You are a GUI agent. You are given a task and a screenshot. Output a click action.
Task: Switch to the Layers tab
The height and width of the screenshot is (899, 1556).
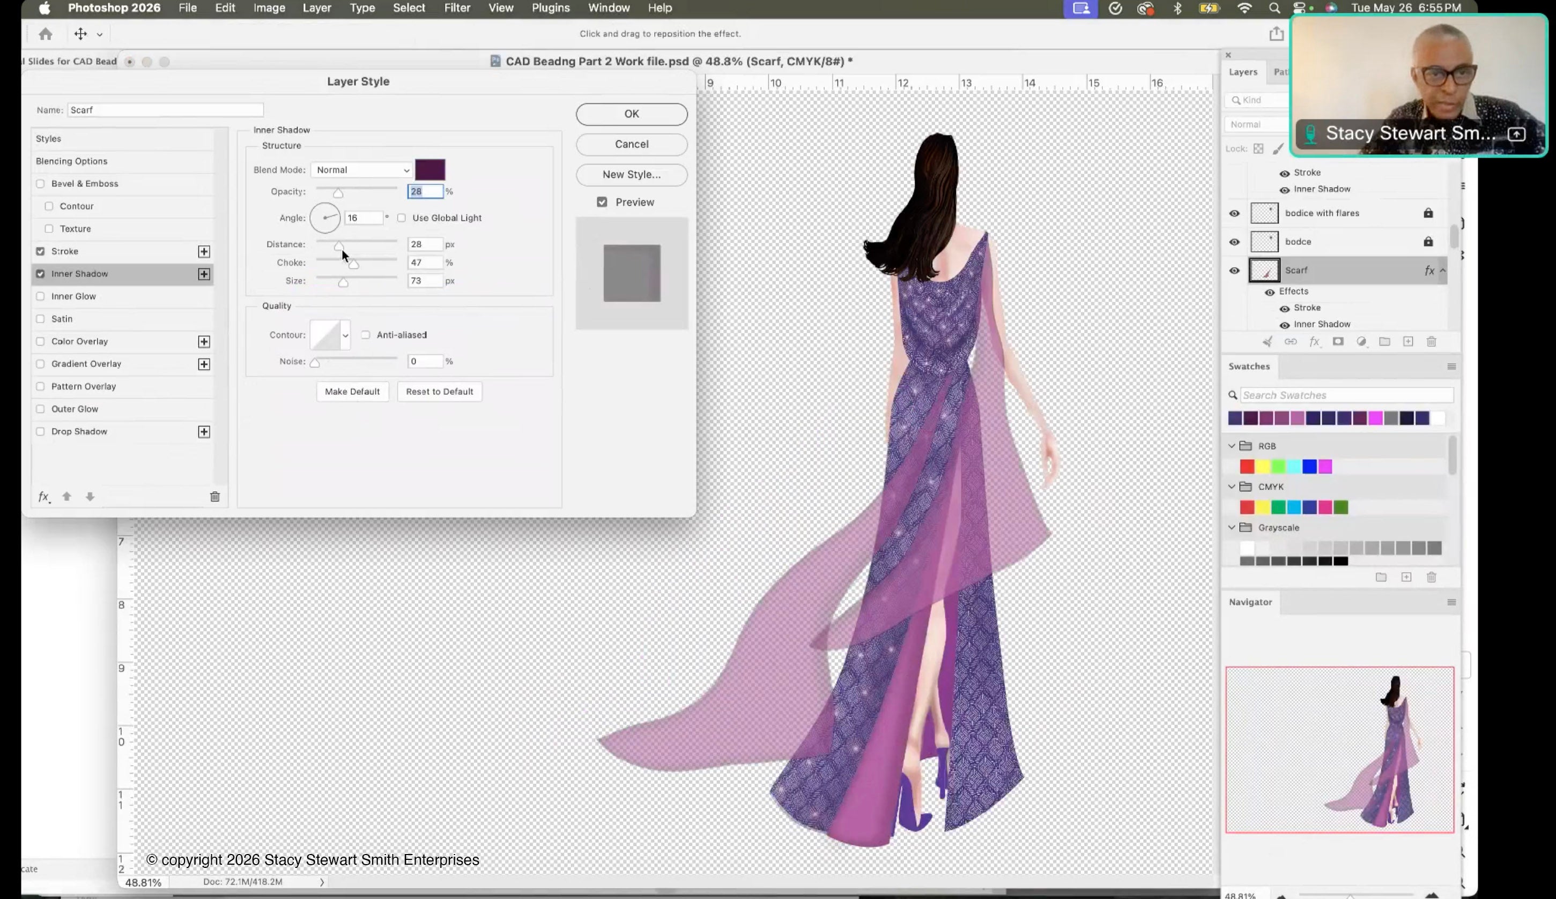1243,72
